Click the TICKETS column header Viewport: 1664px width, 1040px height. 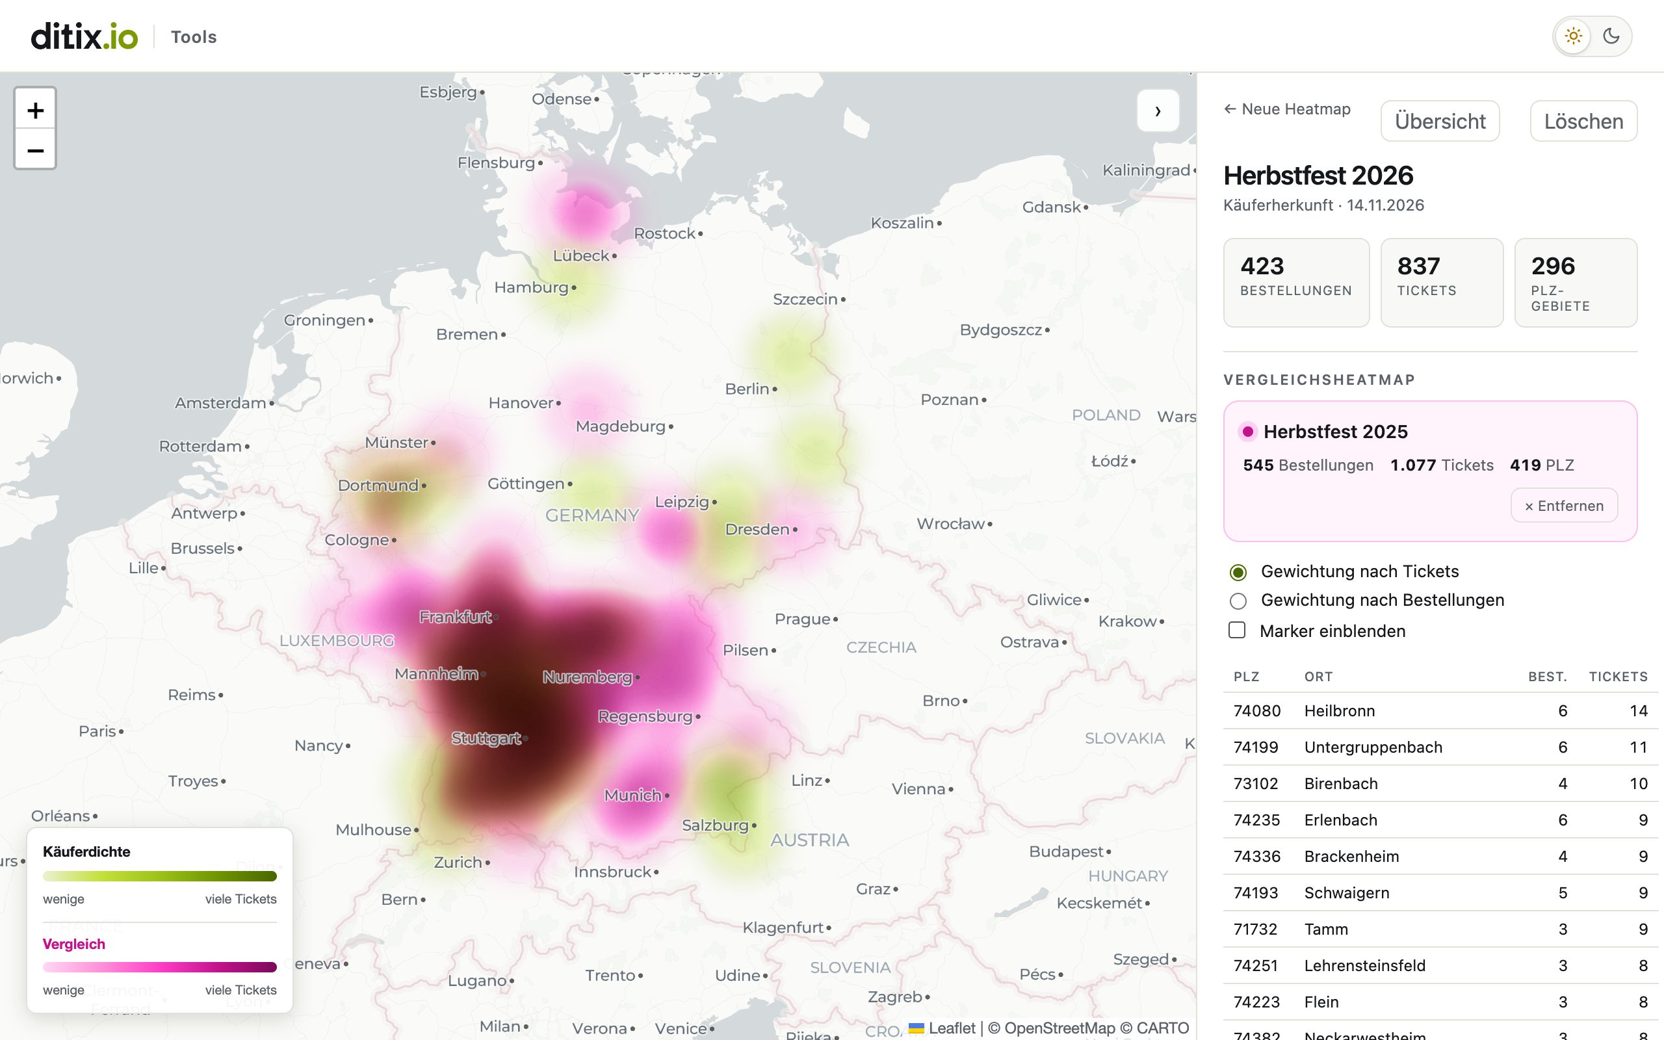(1618, 677)
